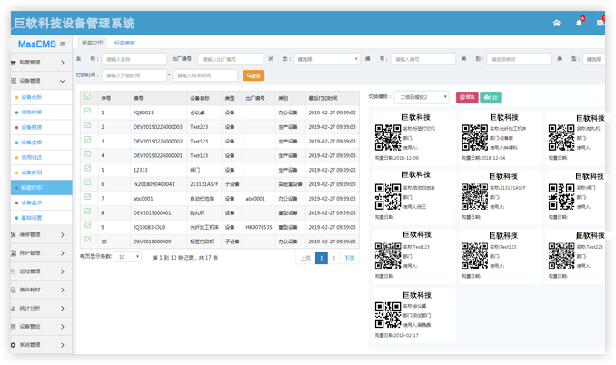Image resolution: width=616 pixels, height=365 pixels.
Task: Open 设备报废 in the sidebar
Action: coord(32,127)
